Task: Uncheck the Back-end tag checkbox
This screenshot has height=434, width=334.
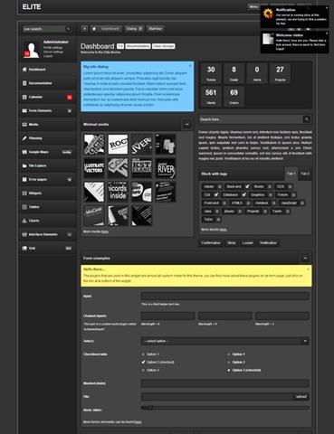Action: pyautogui.click(x=247, y=186)
